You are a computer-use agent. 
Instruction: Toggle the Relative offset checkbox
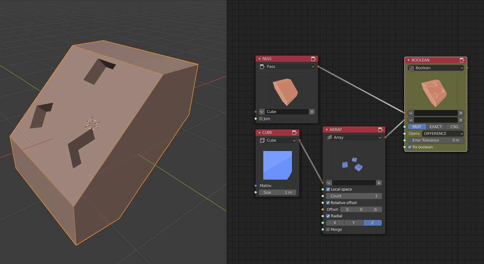point(328,203)
